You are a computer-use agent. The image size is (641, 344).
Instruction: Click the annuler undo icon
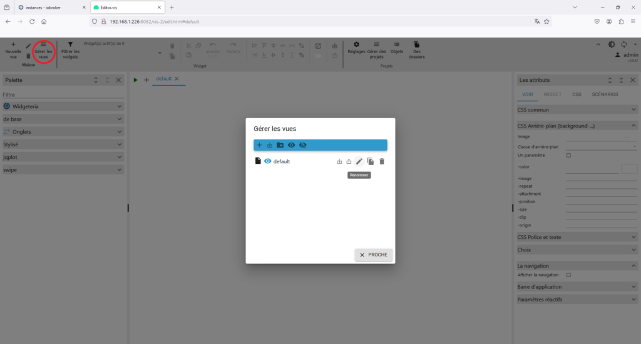pos(213,48)
